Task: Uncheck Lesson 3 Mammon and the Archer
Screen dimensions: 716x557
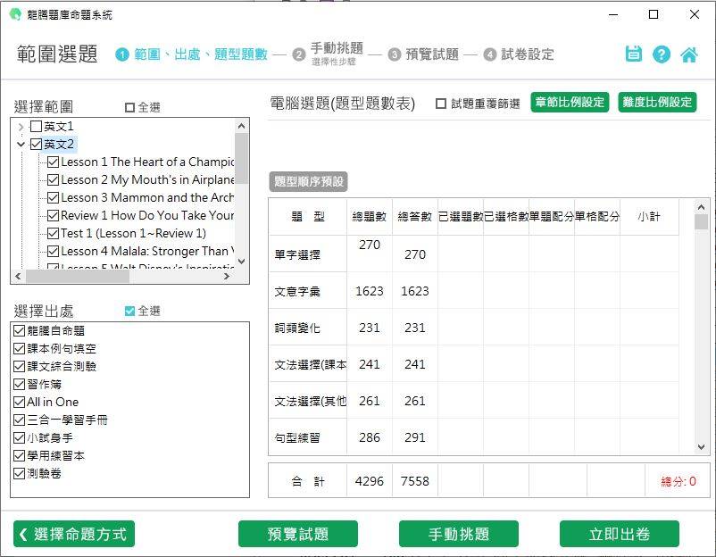Action: [x=53, y=197]
